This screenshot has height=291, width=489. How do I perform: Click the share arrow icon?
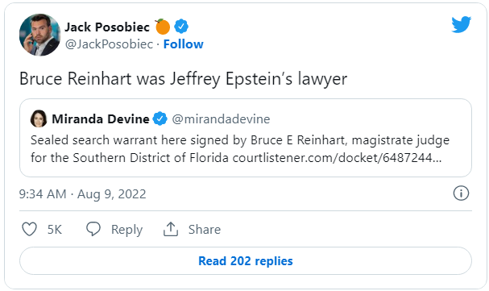[171, 229]
